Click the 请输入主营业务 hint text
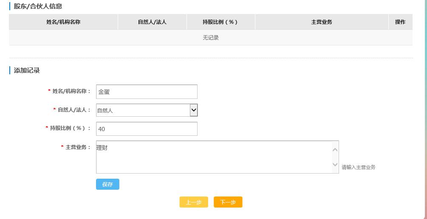This screenshot has width=427, height=219. pyautogui.click(x=359, y=167)
